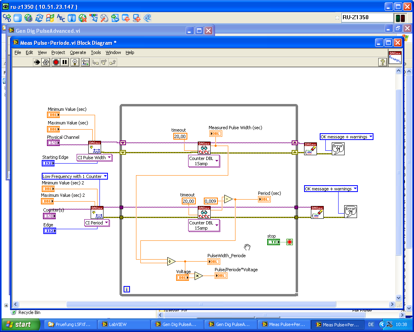This screenshot has height=332, width=414.
Task: Click the Run arrow in LabVIEW toolbar
Action: click(37, 62)
